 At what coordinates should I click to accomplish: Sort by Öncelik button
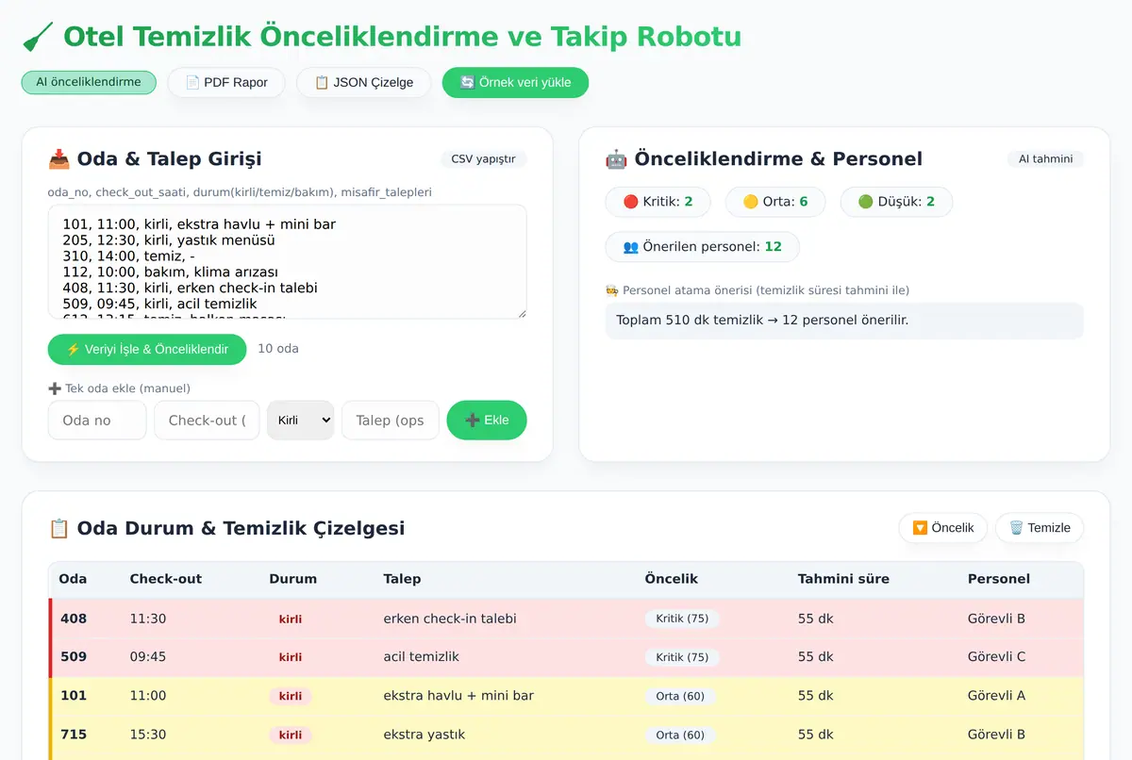pos(943,528)
